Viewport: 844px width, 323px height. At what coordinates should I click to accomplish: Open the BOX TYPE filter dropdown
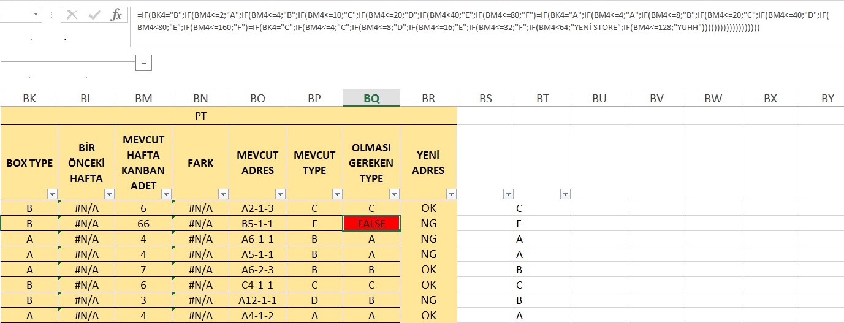(x=52, y=194)
